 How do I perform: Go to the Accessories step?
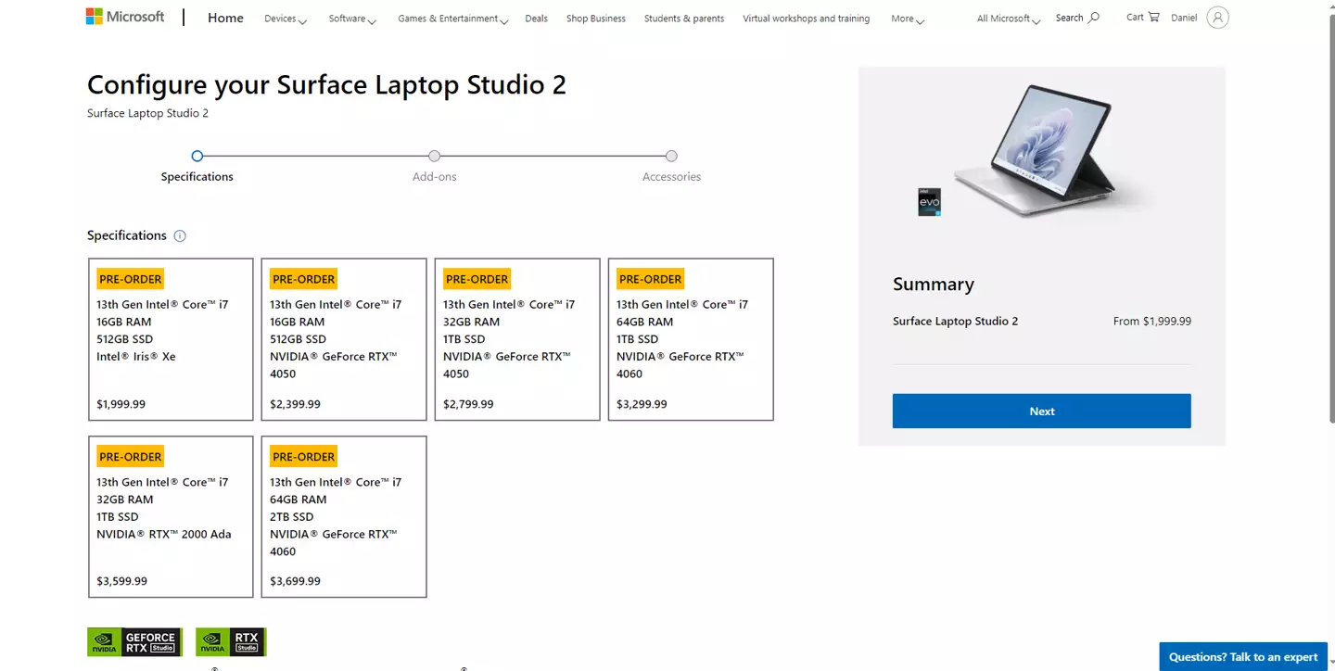tap(672, 166)
